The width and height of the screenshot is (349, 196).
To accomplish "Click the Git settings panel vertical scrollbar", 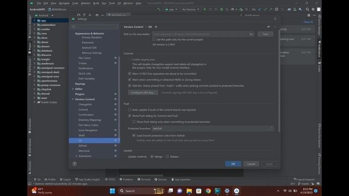I will [x=279, y=81].
